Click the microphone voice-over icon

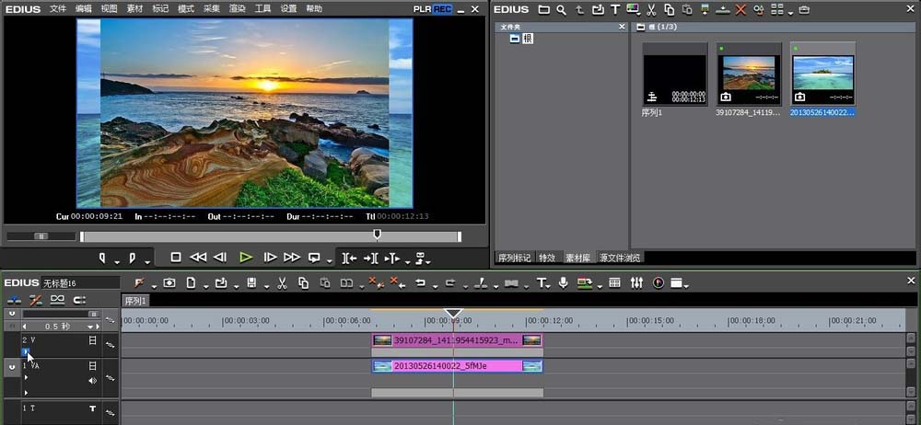(x=563, y=283)
